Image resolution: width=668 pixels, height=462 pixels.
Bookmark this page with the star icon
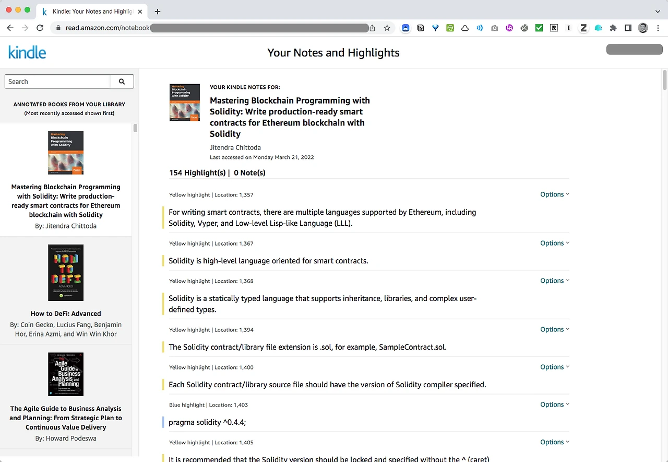[x=387, y=28]
